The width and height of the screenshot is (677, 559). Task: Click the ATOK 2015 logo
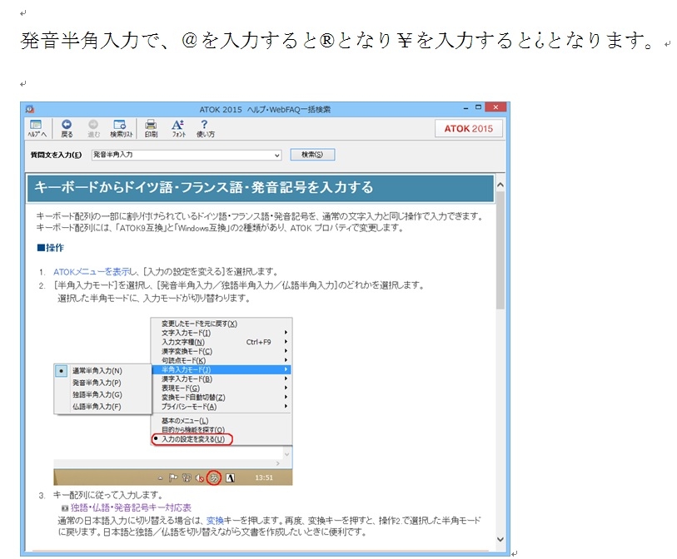click(469, 129)
